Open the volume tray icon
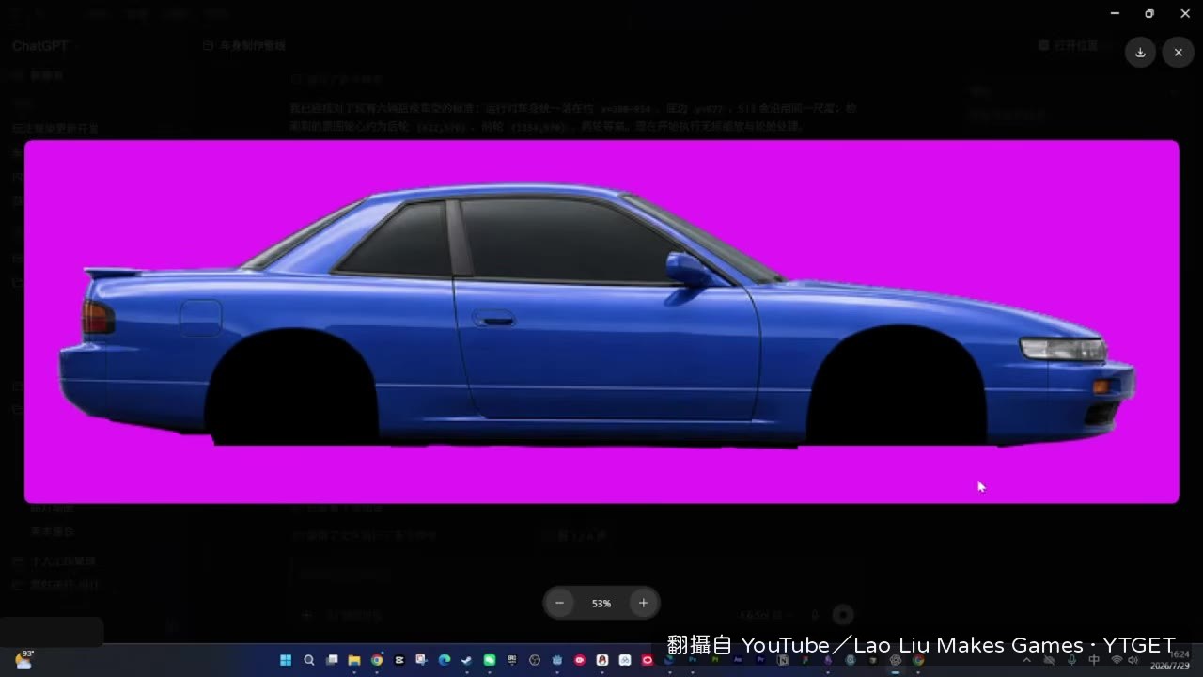Image resolution: width=1203 pixels, height=677 pixels. click(x=1133, y=660)
